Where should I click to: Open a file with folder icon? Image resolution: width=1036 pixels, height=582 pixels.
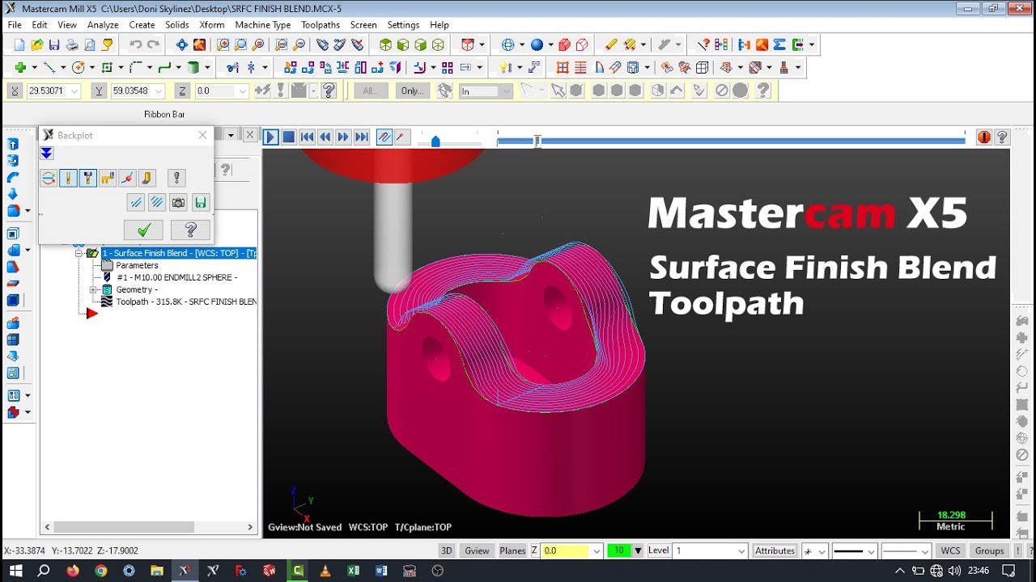coord(36,45)
